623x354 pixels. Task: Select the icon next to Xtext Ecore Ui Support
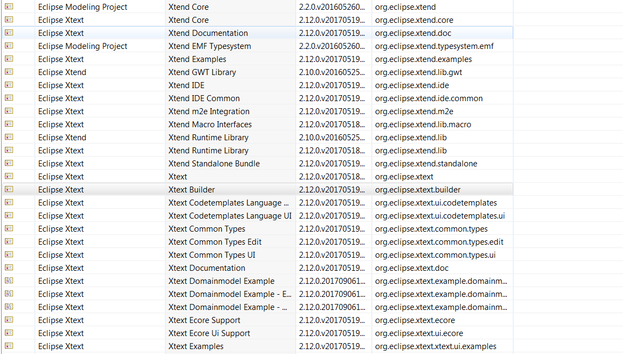coord(9,333)
